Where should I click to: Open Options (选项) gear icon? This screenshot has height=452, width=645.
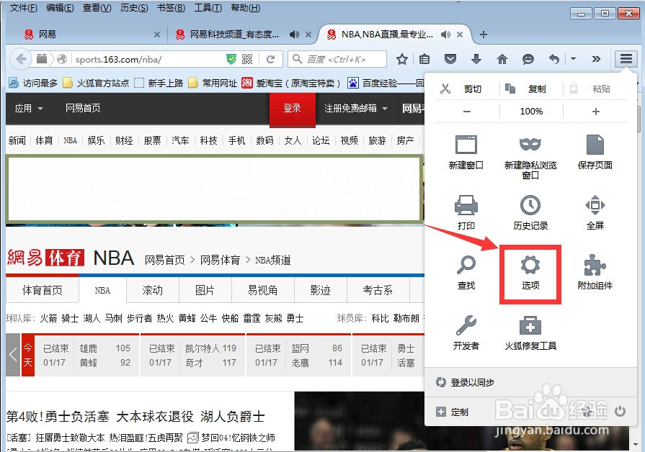coord(530,273)
